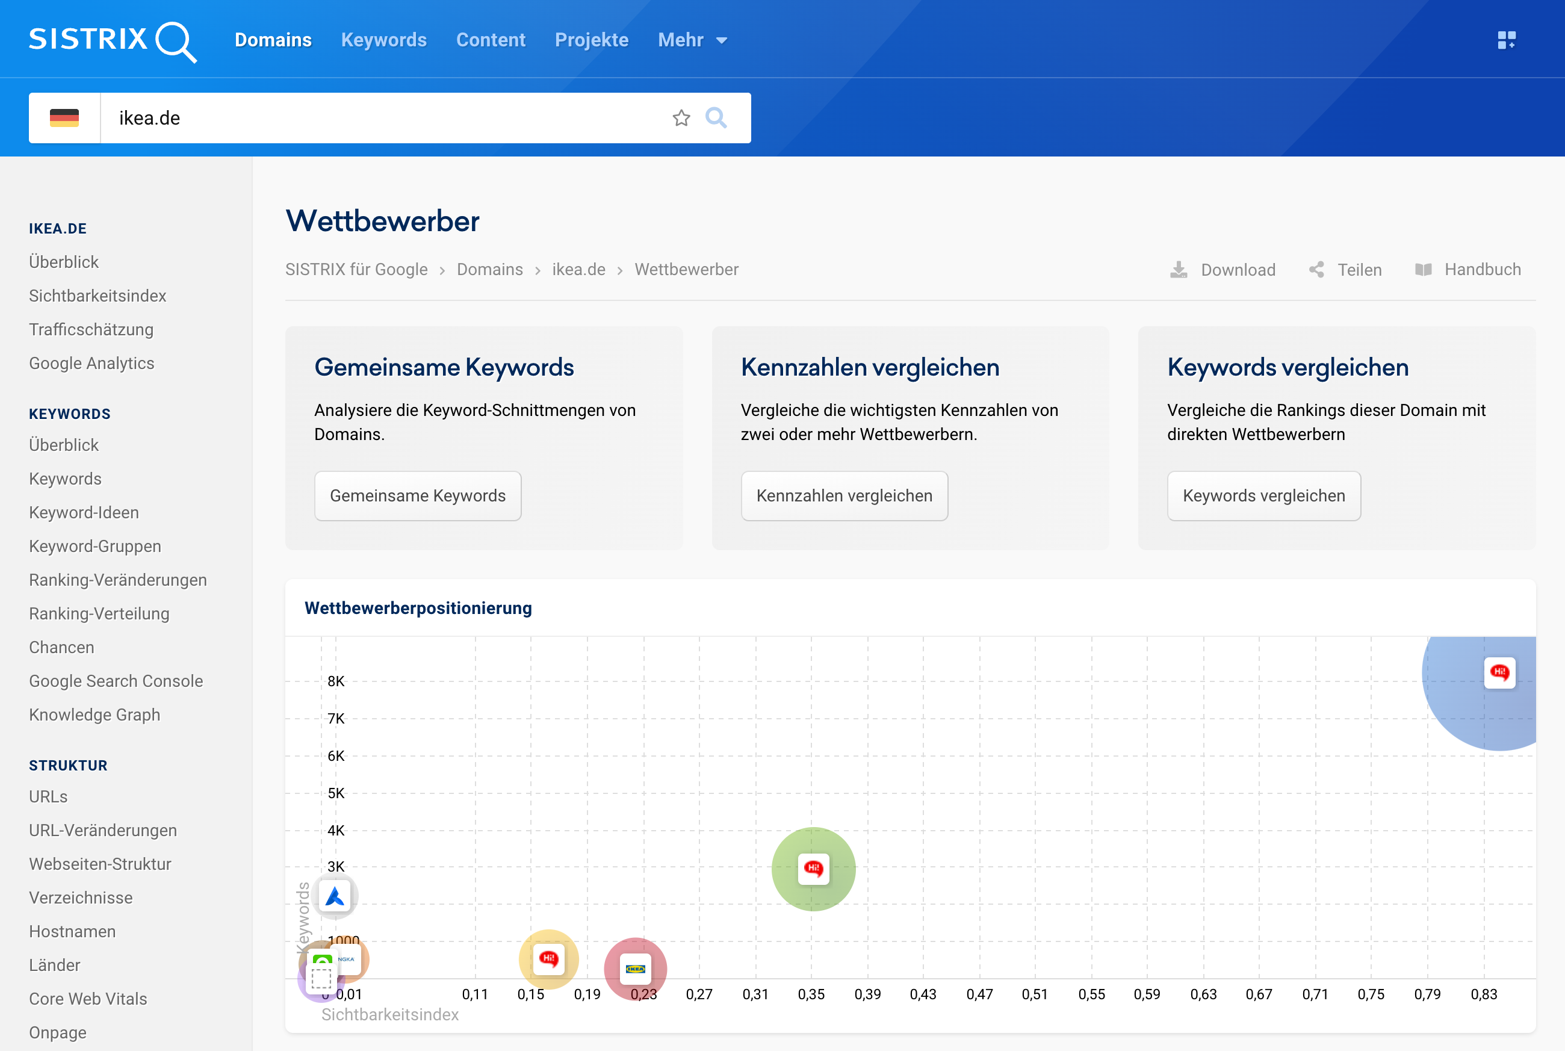Open the apps grid icon top right

tap(1506, 40)
